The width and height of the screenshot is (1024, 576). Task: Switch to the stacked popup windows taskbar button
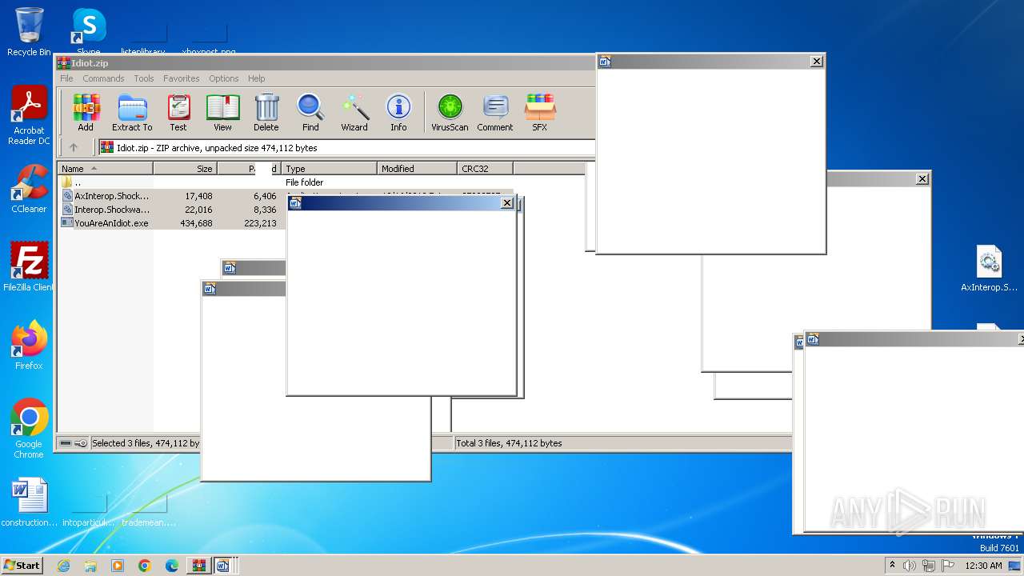pyautogui.click(x=223, y=566)
